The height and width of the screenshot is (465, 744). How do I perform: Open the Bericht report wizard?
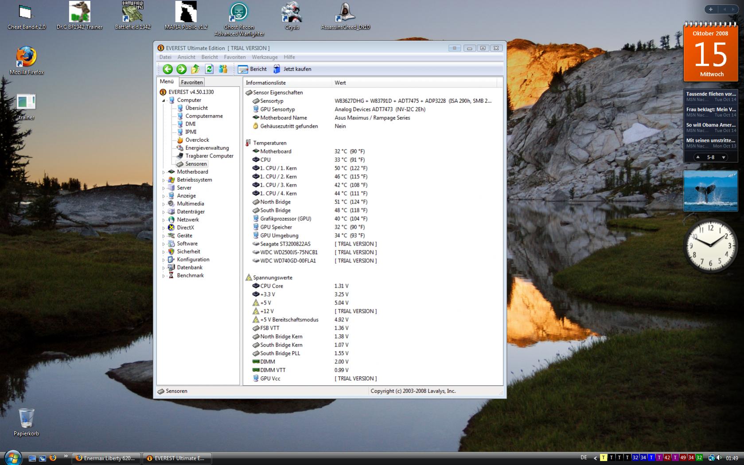pyautogui.click(x=252, y=69)
